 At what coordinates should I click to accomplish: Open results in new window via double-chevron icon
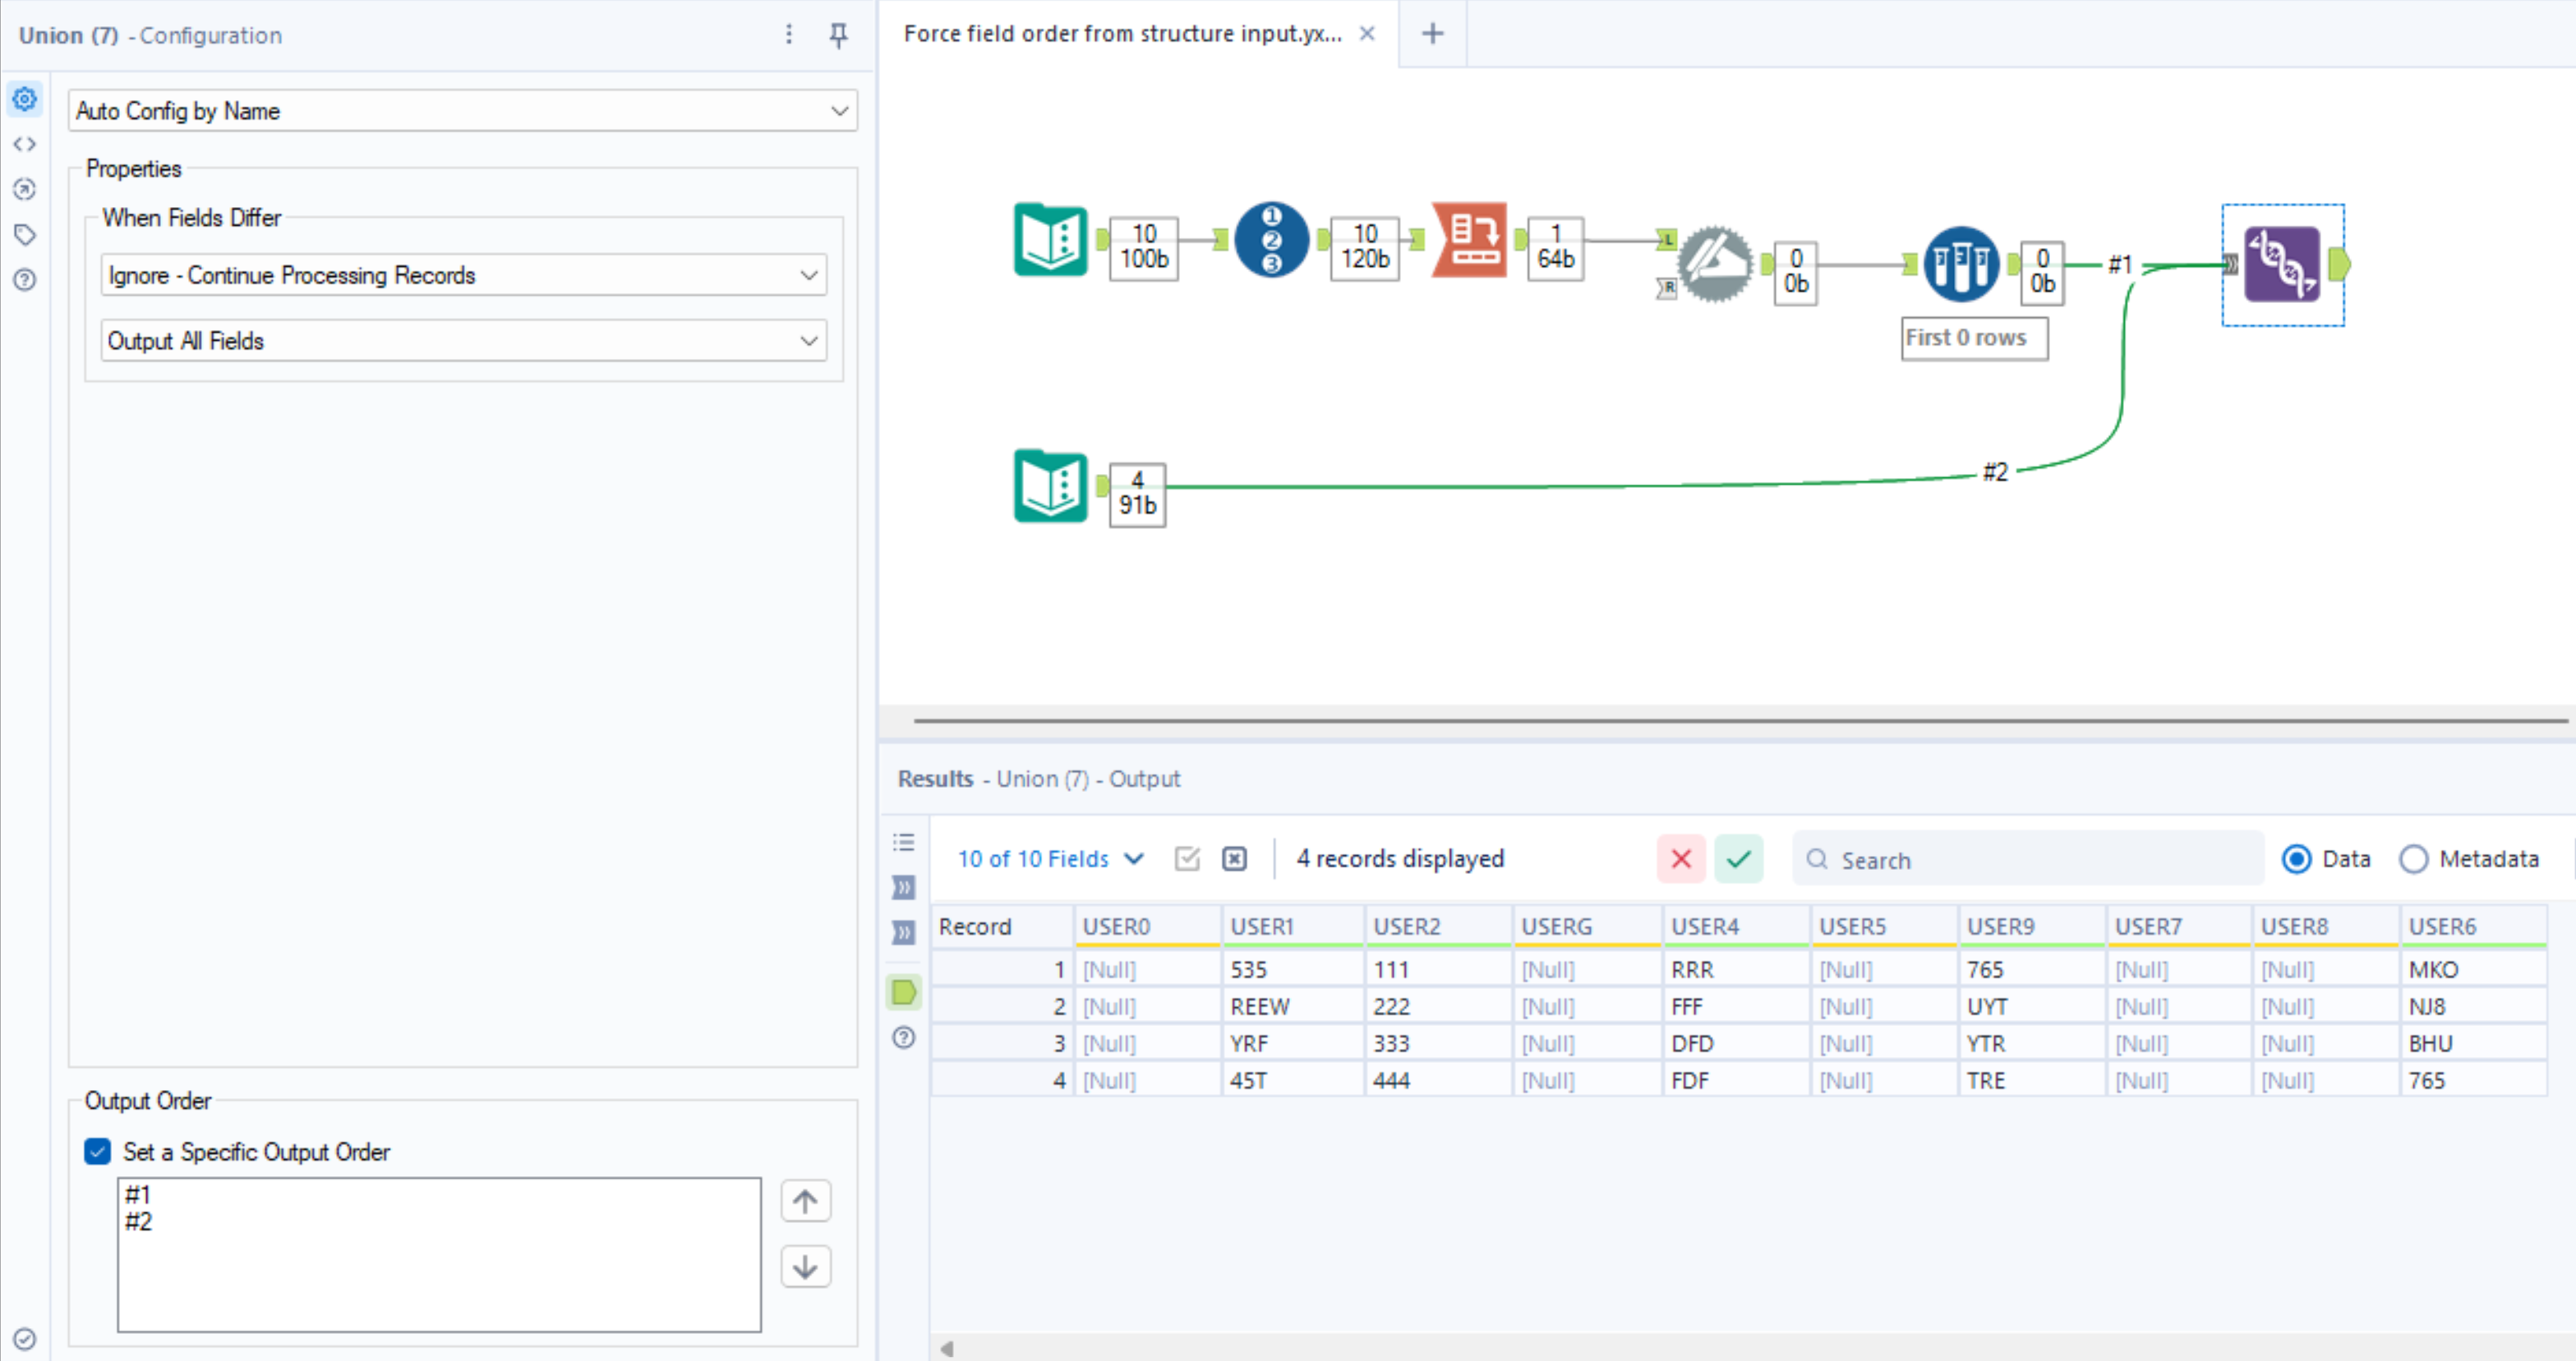(x=903, y=887)
